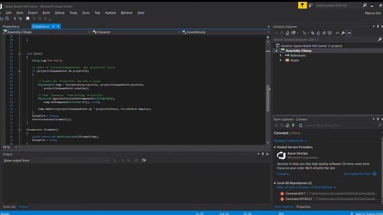Open the Debug menu
The height and width of the screenshot is (215, 383).
pyautogui.click(x=59, y=13)
